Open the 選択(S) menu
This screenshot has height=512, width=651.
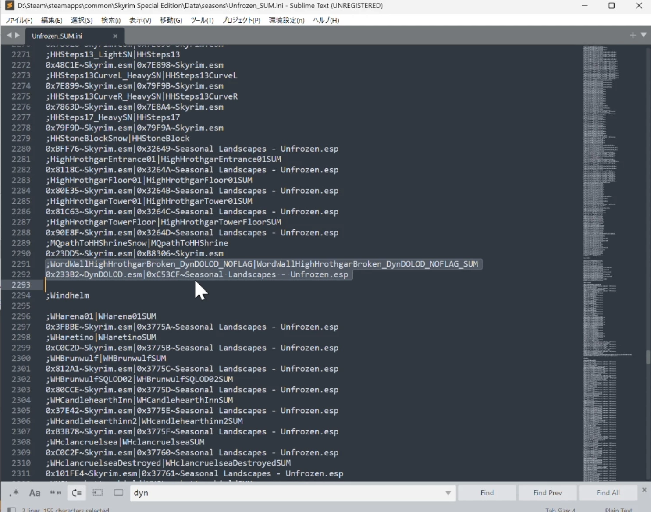[82, 20]
